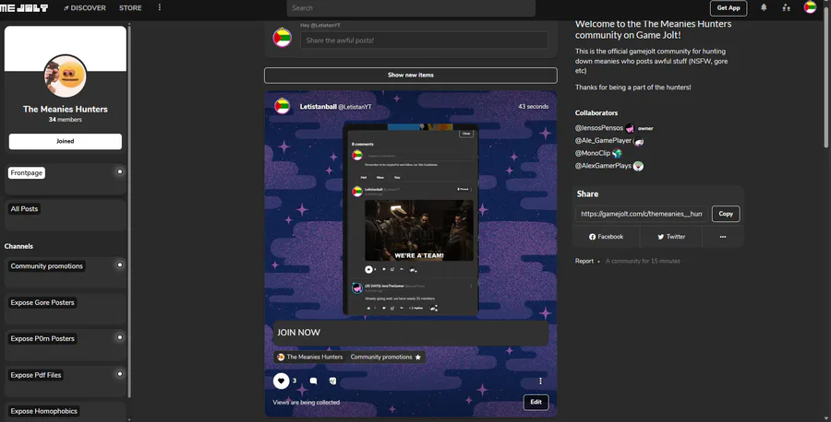Image resolution: width=831 pixels, height=422 pixels.
Task: Open Community promotions channel
Action: (x=47, y=266)
